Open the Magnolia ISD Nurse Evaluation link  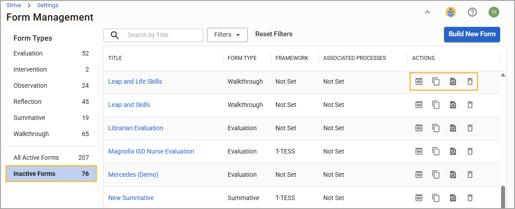click(151, 151)
